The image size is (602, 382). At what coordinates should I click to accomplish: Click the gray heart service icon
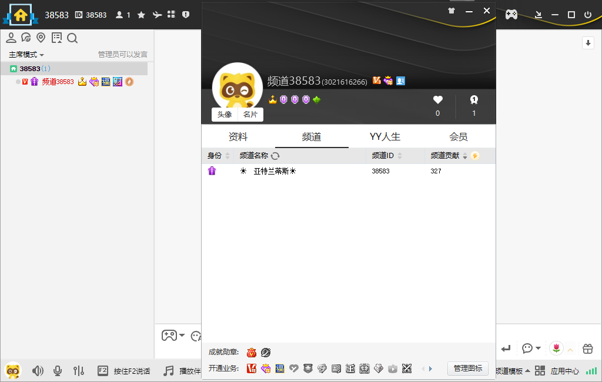pyautogui.click(x=294, y=368)
